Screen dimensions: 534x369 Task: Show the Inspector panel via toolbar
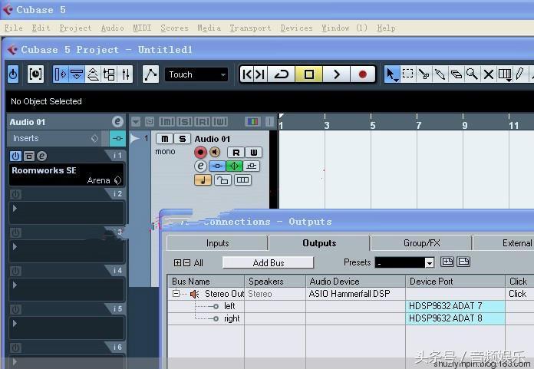(61, 74)
